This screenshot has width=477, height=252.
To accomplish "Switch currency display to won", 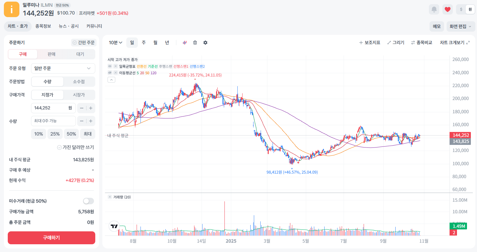I will (470, 9).
